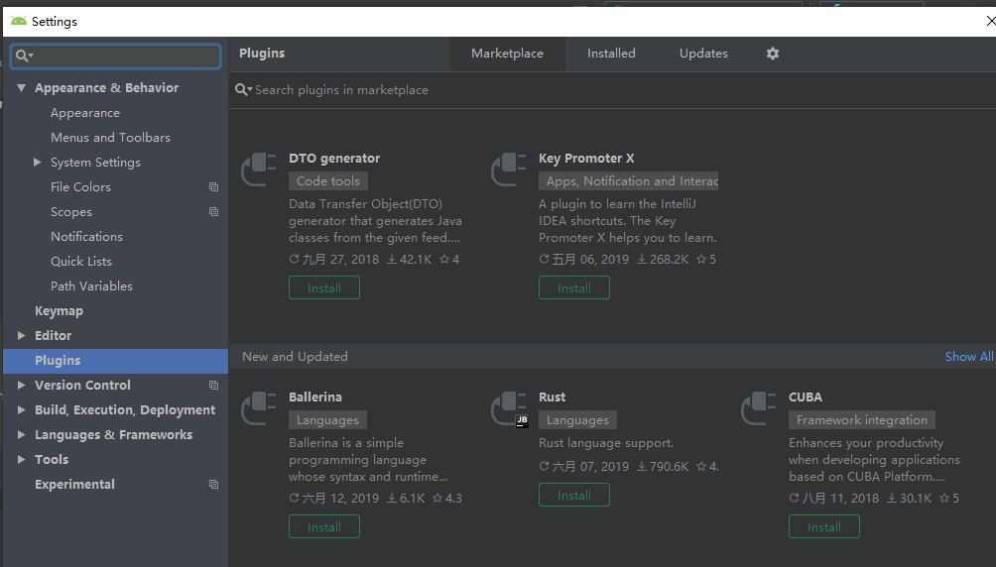The width and height of the screenshot is (996, 567).
Task: Open File Colors settings
Action: tap(80, 187)
